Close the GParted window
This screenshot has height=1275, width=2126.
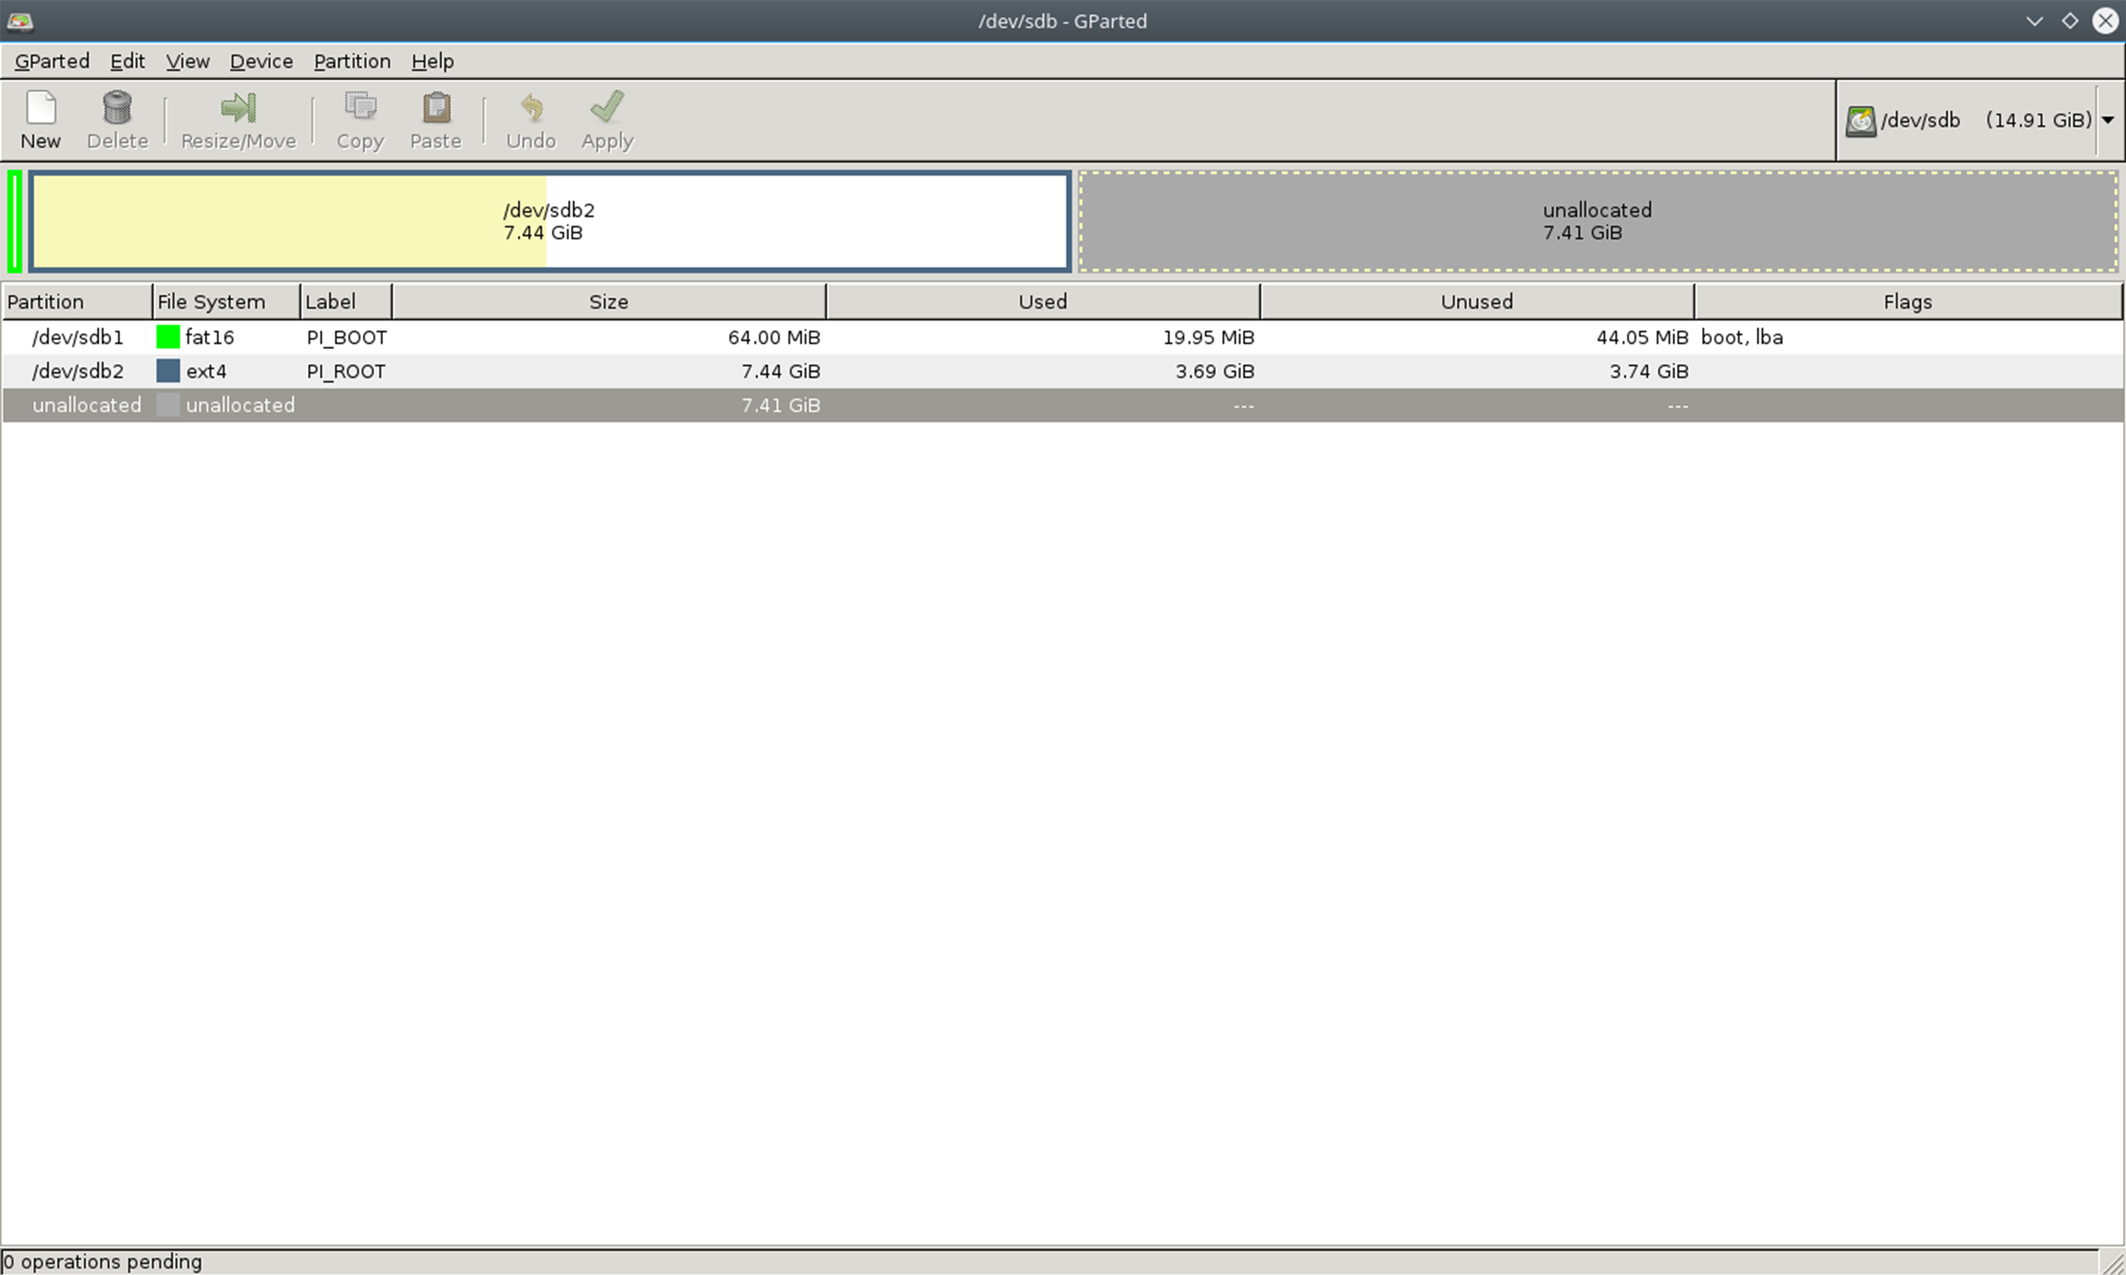[x=2106, y=20]
